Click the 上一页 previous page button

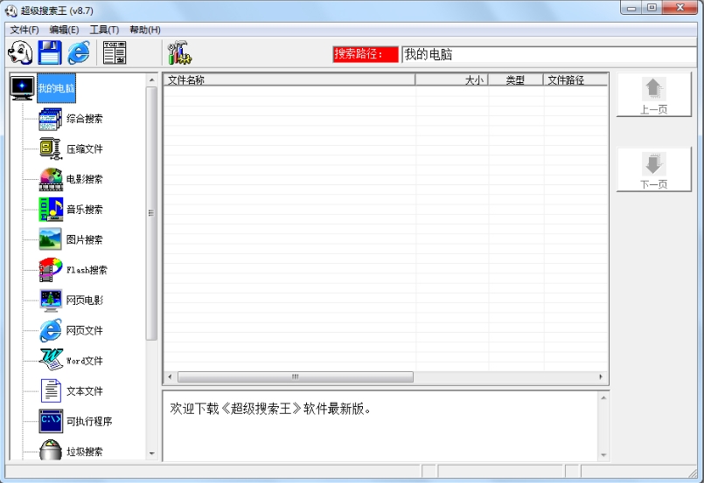click(654, 94)
